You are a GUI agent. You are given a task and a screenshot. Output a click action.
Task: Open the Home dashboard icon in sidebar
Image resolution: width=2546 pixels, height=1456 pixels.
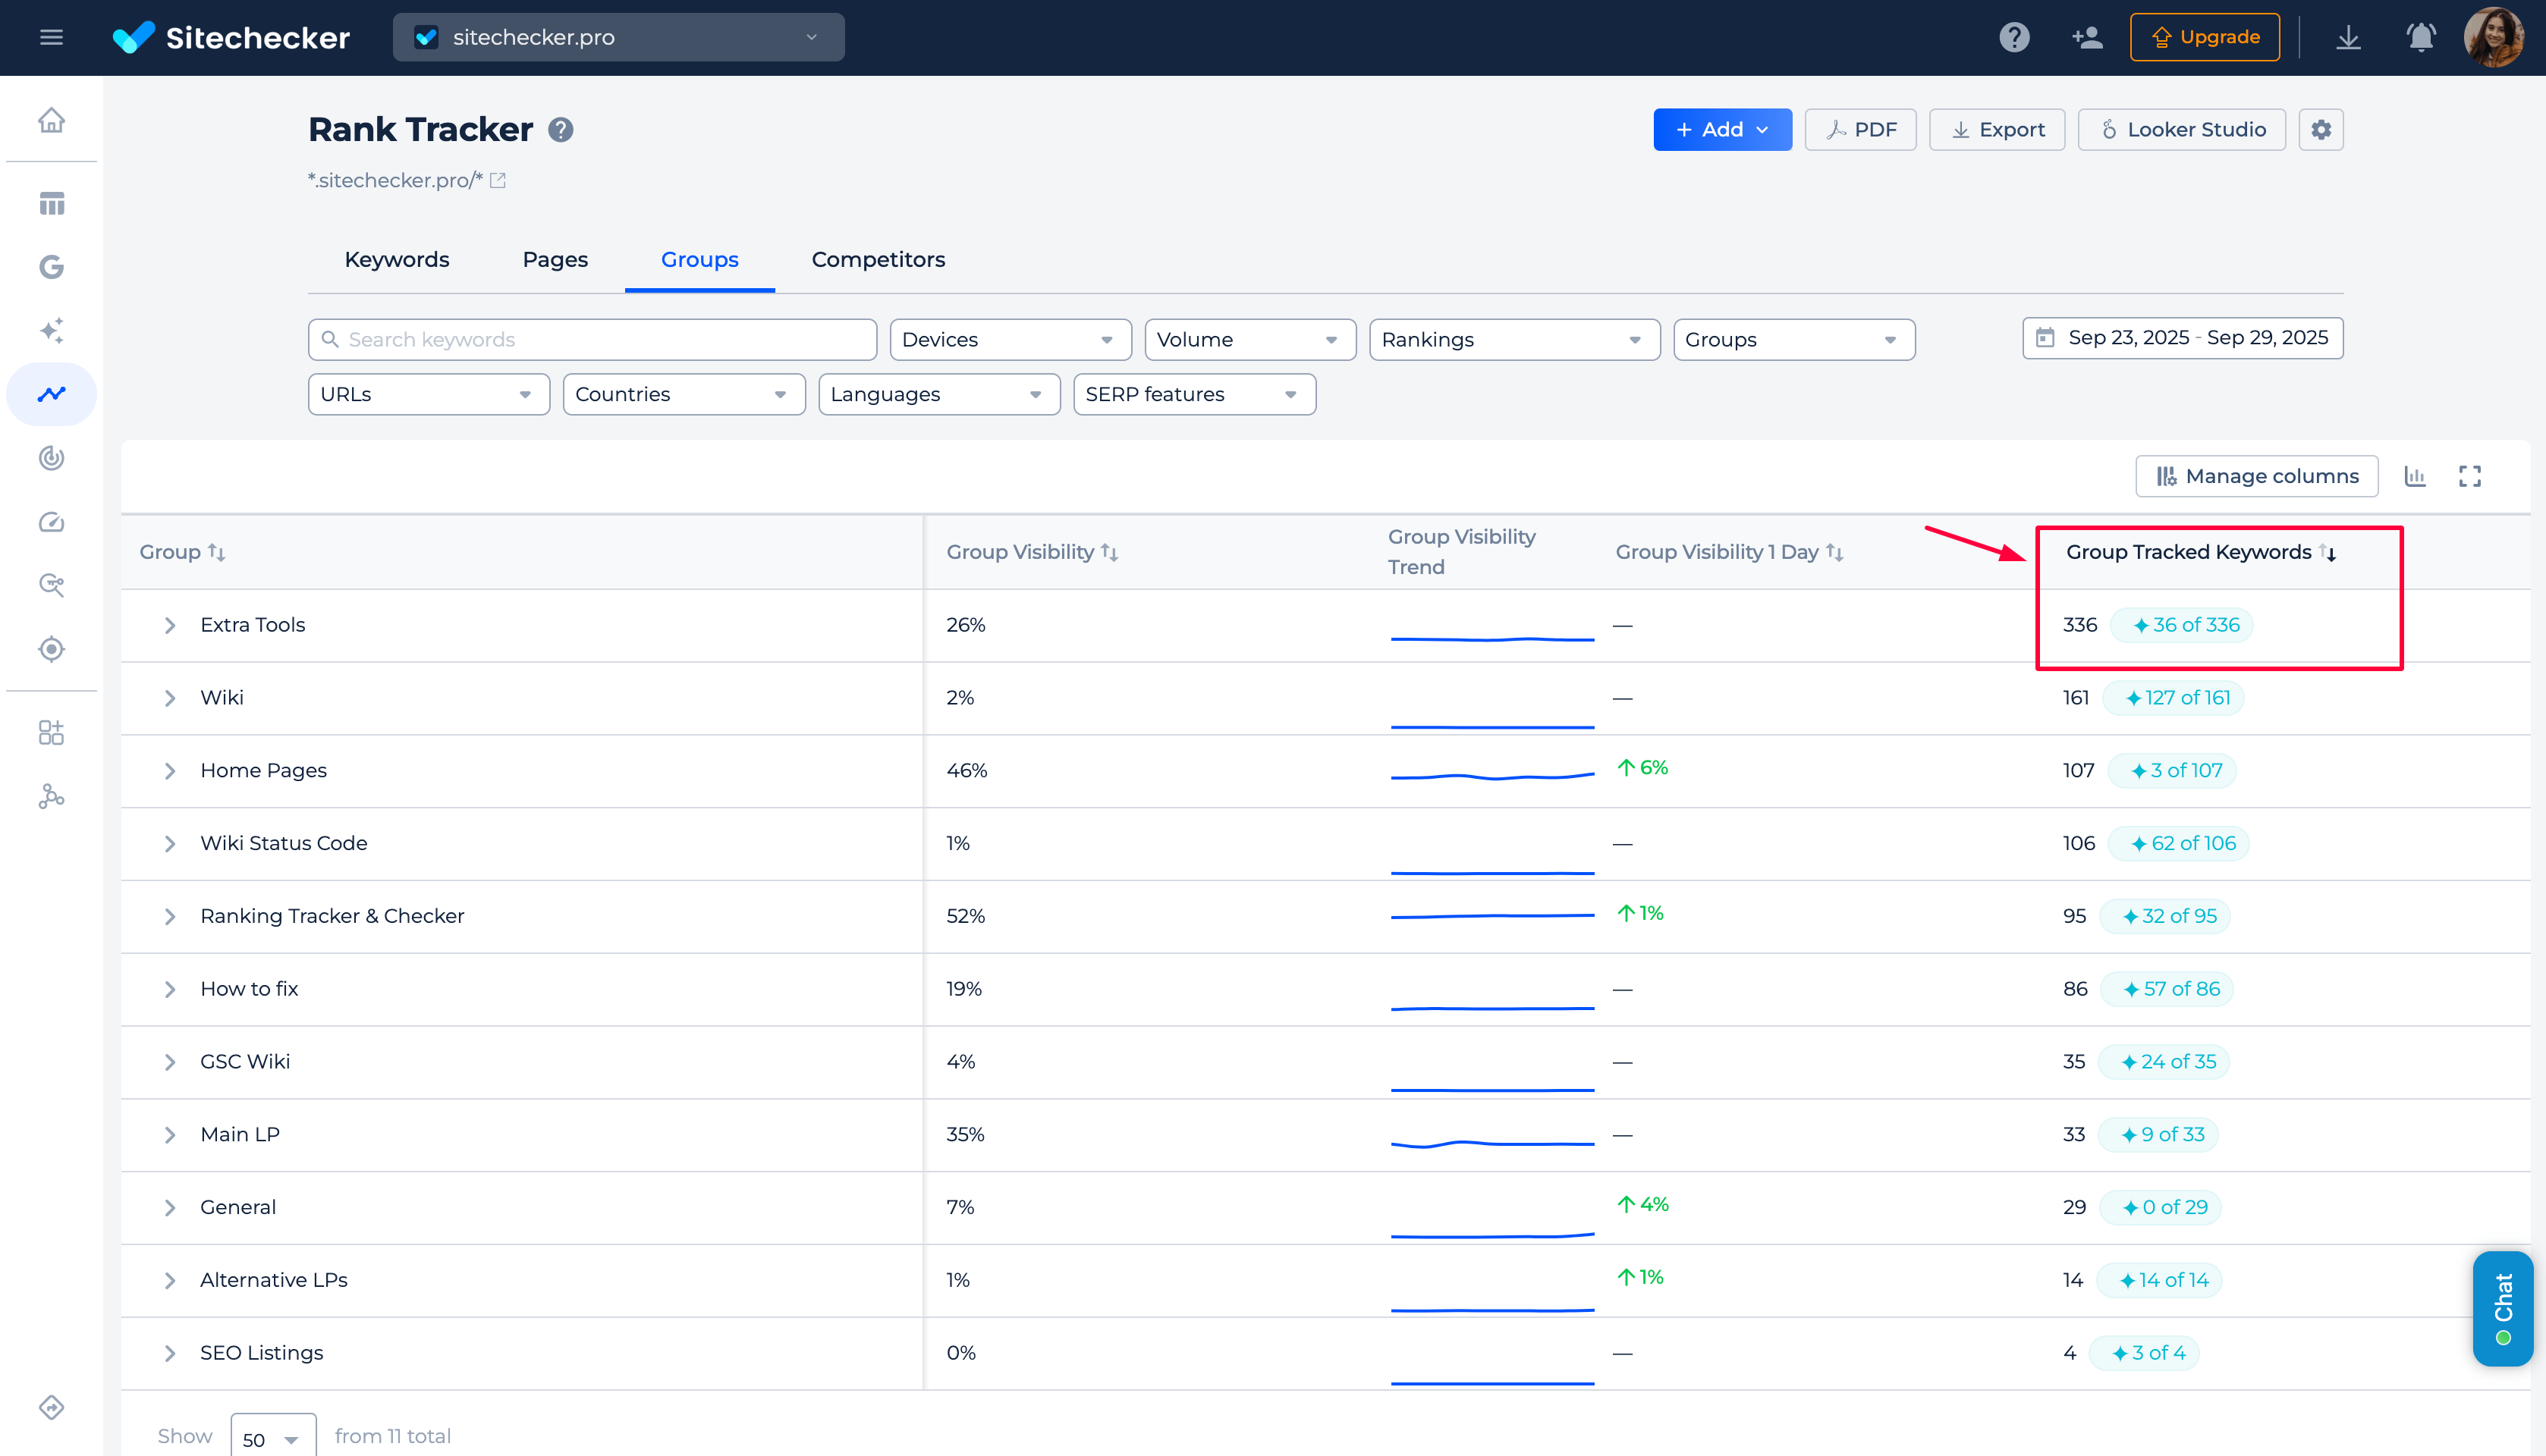[x=51, y=118]
